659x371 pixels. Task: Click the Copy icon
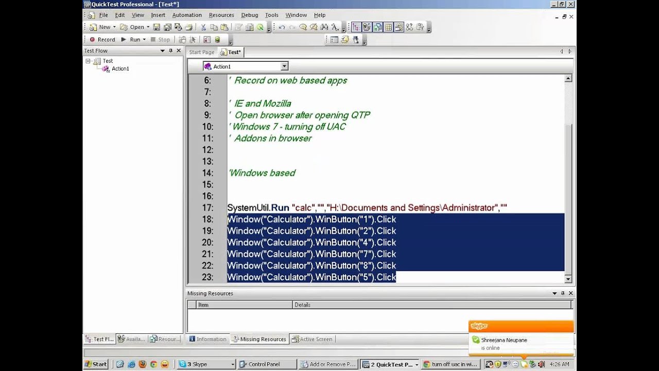click(214, 27)
